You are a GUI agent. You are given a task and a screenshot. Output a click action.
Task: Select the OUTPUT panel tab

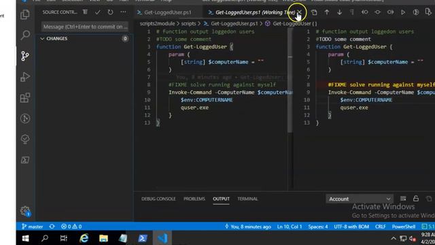coord(221,199)
